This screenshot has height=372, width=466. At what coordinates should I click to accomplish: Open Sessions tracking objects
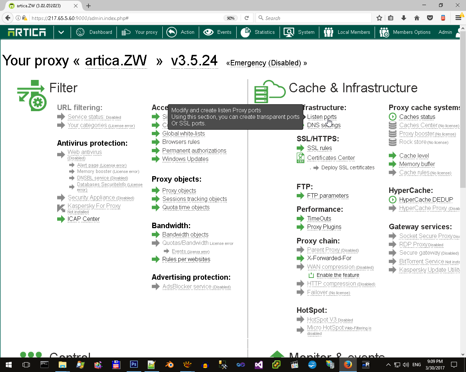click(x=195, y=199)
